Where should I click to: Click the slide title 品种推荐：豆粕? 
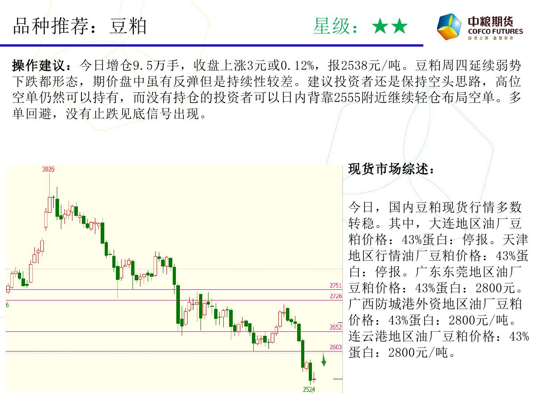(x=80, y=27)
